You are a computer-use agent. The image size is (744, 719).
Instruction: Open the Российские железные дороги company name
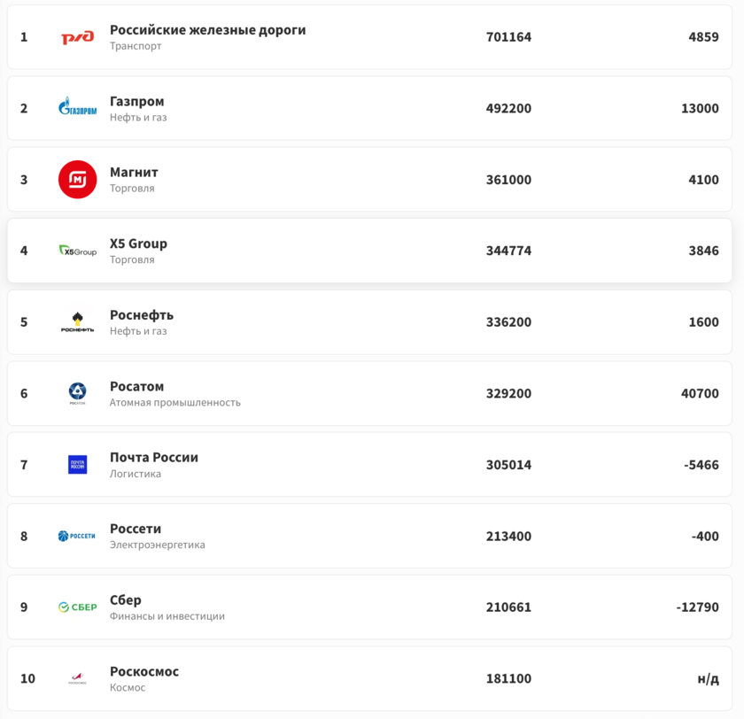(x=207, y=30)
